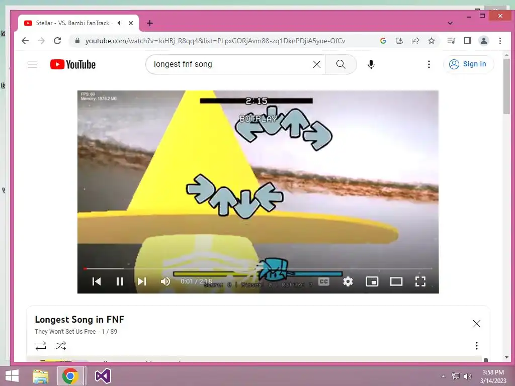Enable theater mode on the player

click(x=396, y=281)
